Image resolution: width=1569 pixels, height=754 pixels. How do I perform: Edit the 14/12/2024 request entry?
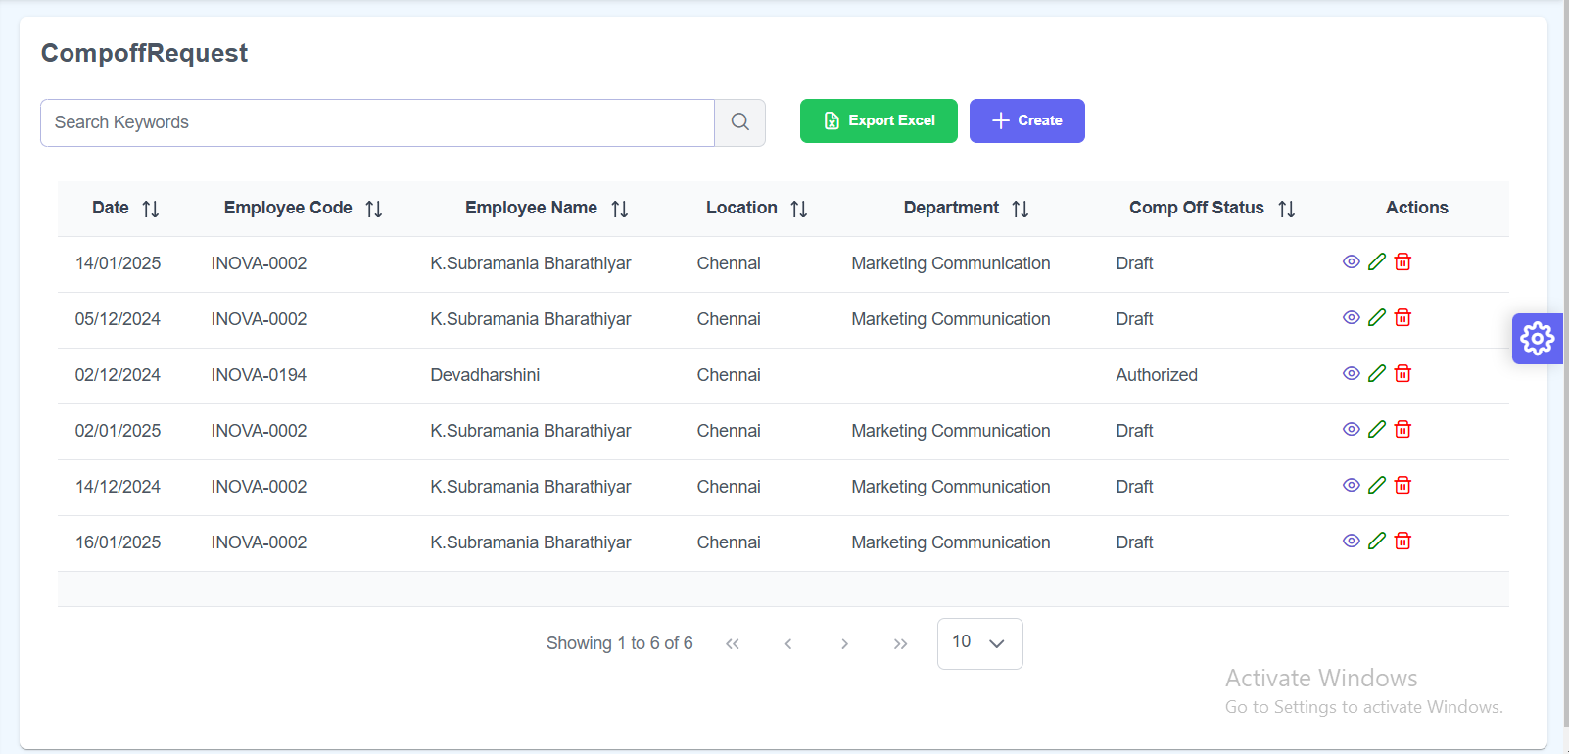pos(1376,485)
